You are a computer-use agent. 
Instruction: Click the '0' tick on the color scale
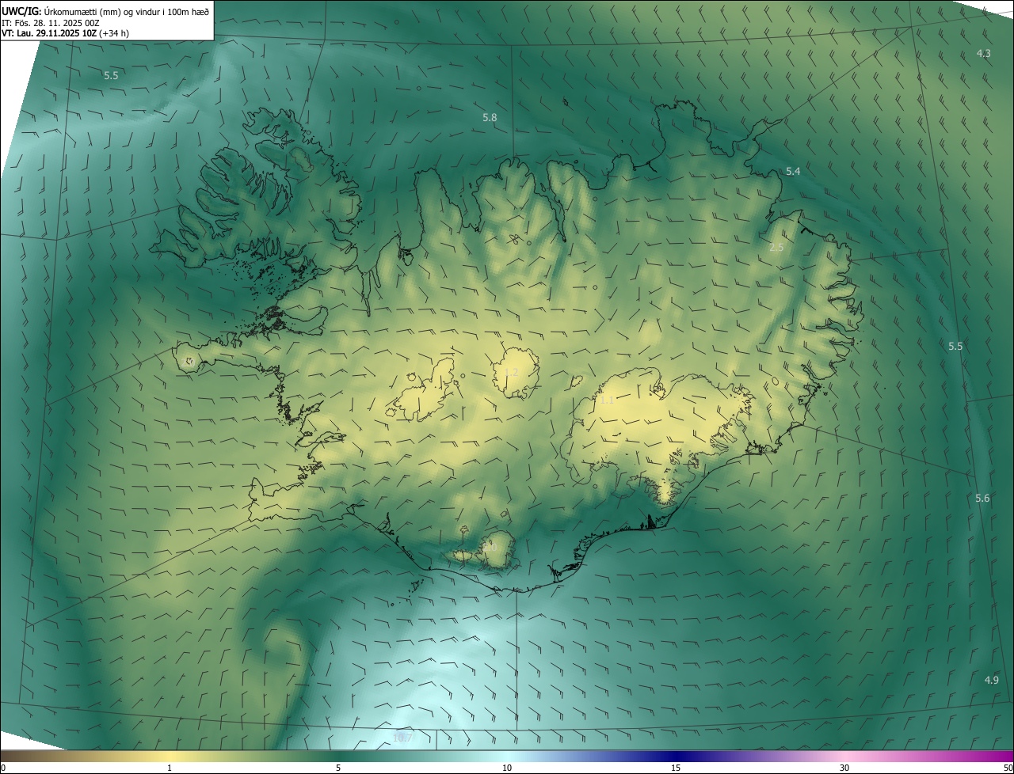[x=3, y=768]
